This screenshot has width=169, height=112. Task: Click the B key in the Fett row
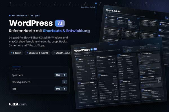tap(65, 89)
